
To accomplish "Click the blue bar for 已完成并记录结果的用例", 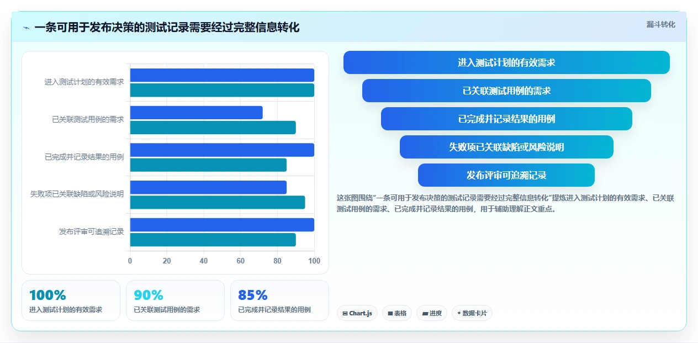I will tap(222, 150).
